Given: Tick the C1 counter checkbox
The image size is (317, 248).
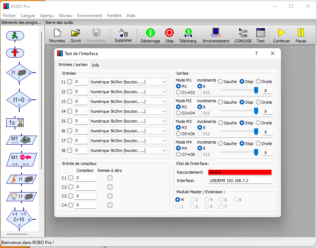Looking at the screenshot, I should coord(71,178).
